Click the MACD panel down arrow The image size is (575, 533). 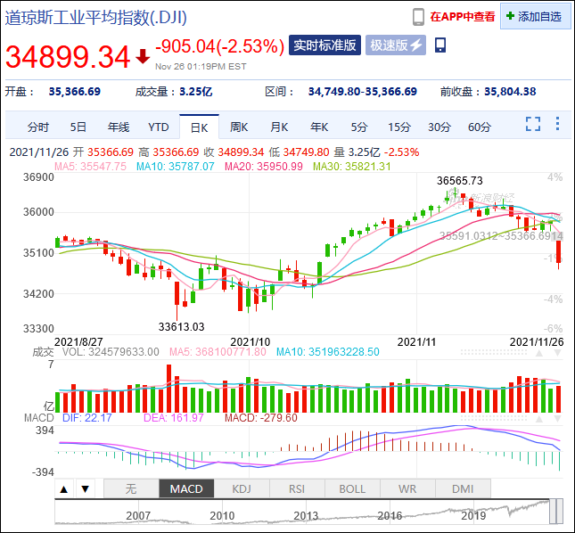click(x=557, y=419)
